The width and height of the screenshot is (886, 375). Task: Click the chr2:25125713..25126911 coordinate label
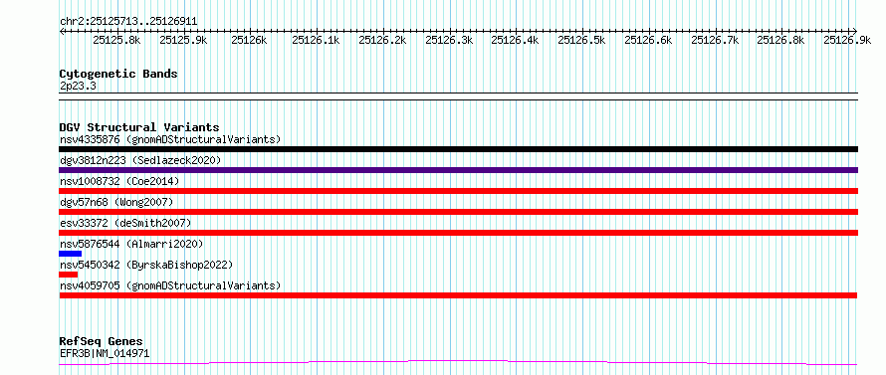128,22
